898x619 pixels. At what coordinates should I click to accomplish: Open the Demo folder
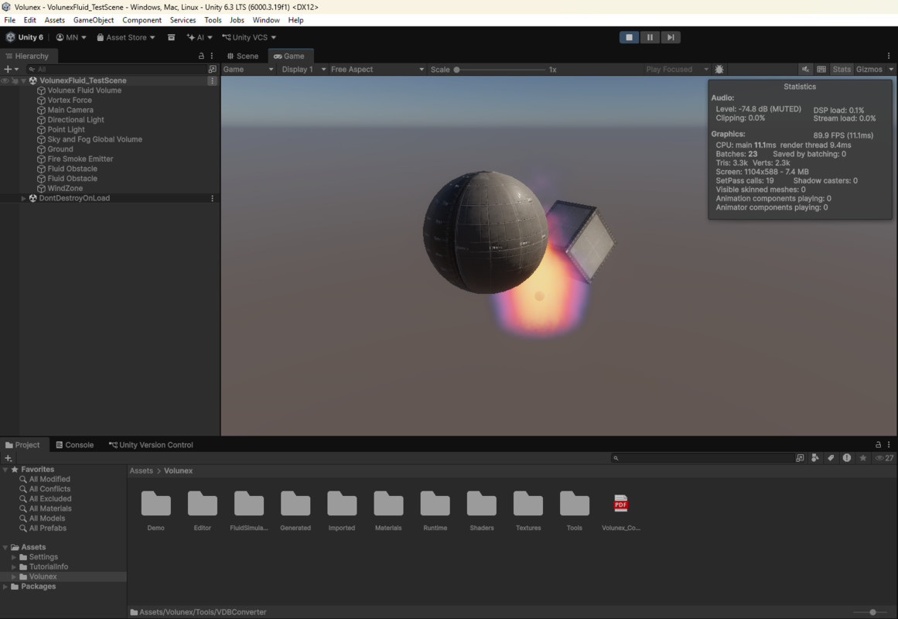click(155, 511)
